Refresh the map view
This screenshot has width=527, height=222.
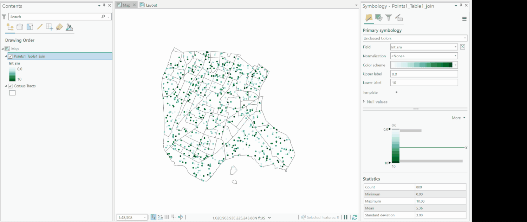pyautogui.click(x=354, y=217)
